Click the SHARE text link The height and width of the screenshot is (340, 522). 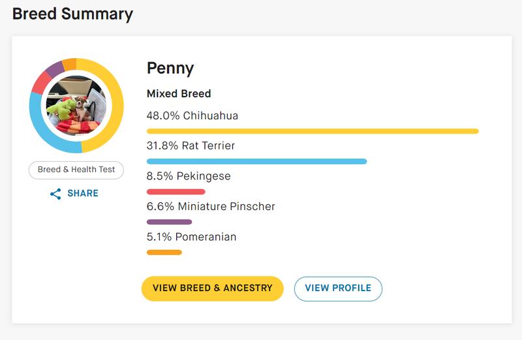coord(83,193)
